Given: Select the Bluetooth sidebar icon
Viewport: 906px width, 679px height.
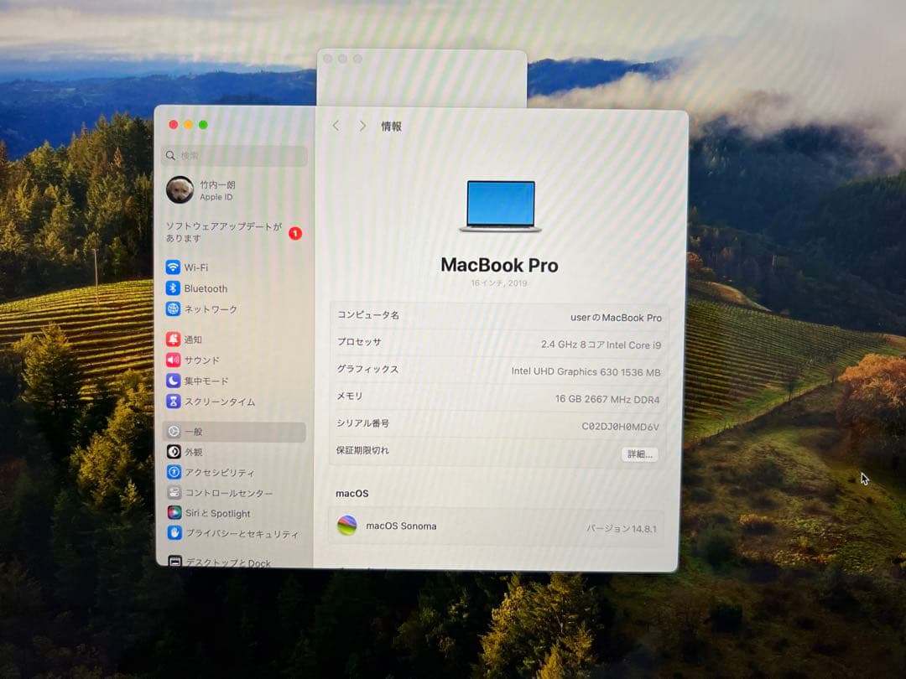Looking at the screenshot, I should [x=204, y=288].
